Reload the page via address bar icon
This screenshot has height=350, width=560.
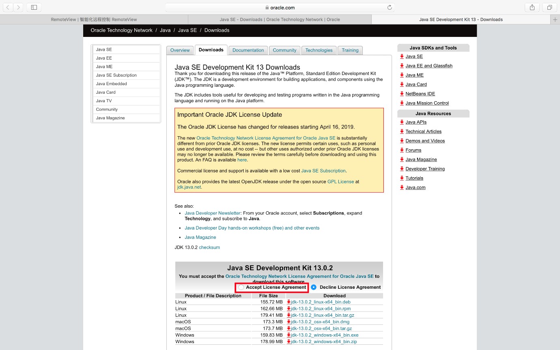coord(390,7)
